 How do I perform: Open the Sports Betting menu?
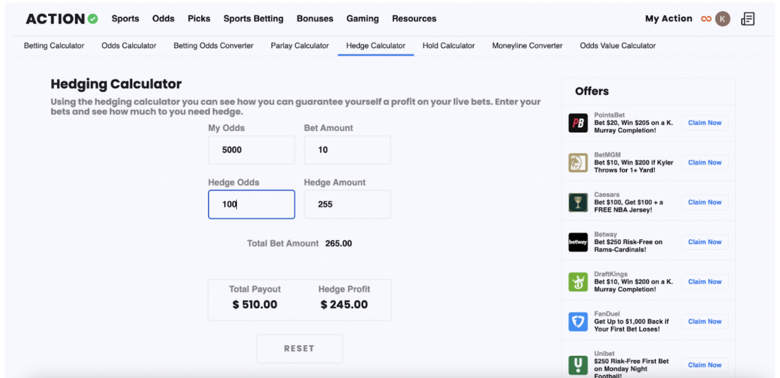(x=253, y=19)
